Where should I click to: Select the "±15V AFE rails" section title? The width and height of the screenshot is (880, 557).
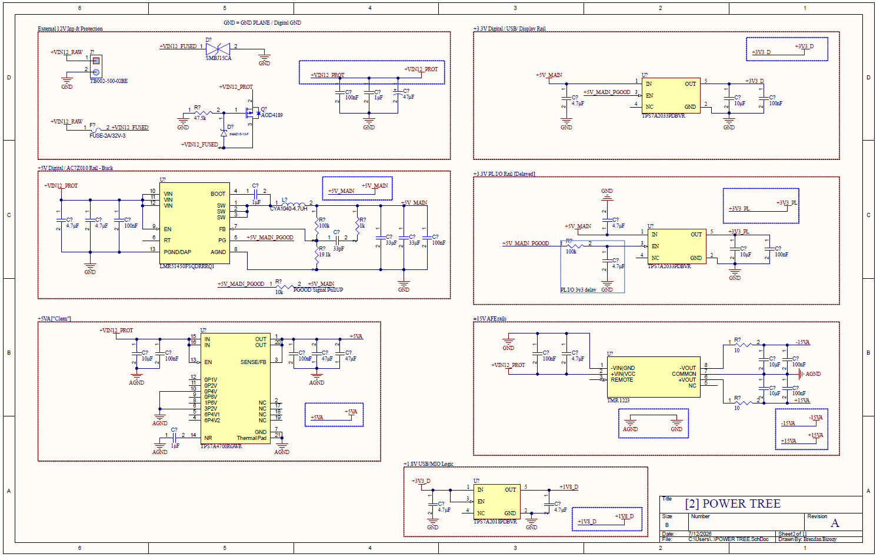[x=489, y=319]
